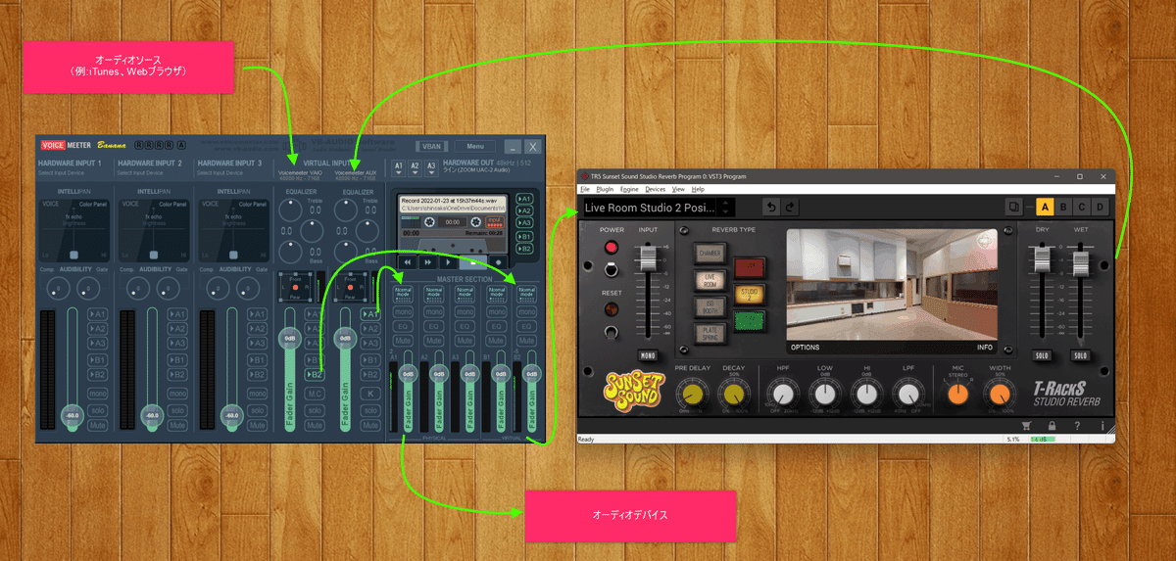Click the copy preset icon beside A
The width and height of the screenshot is (1176, 561).
(x=1014, y=207)
